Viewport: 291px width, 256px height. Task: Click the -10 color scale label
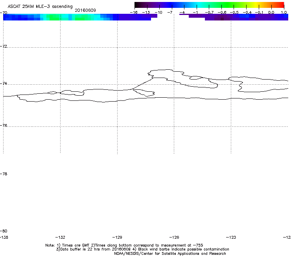pyautogui.click(x=158, y=13)
